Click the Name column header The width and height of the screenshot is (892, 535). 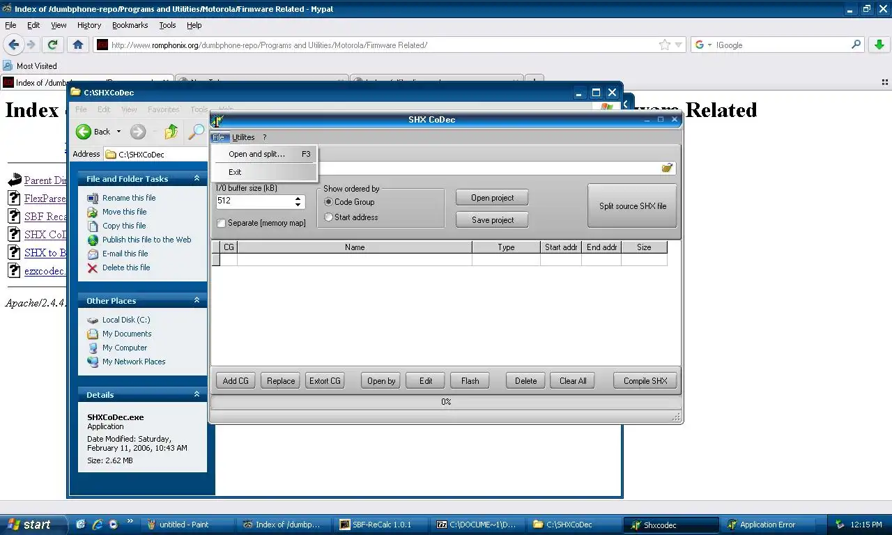coord(355,247)
